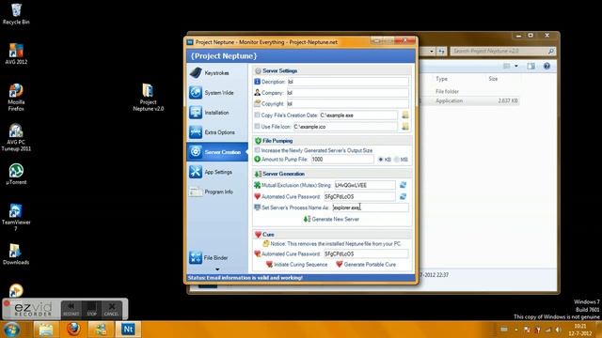
Task: Regenerate the cure password refresh icon
Action: tap(403, 196)
